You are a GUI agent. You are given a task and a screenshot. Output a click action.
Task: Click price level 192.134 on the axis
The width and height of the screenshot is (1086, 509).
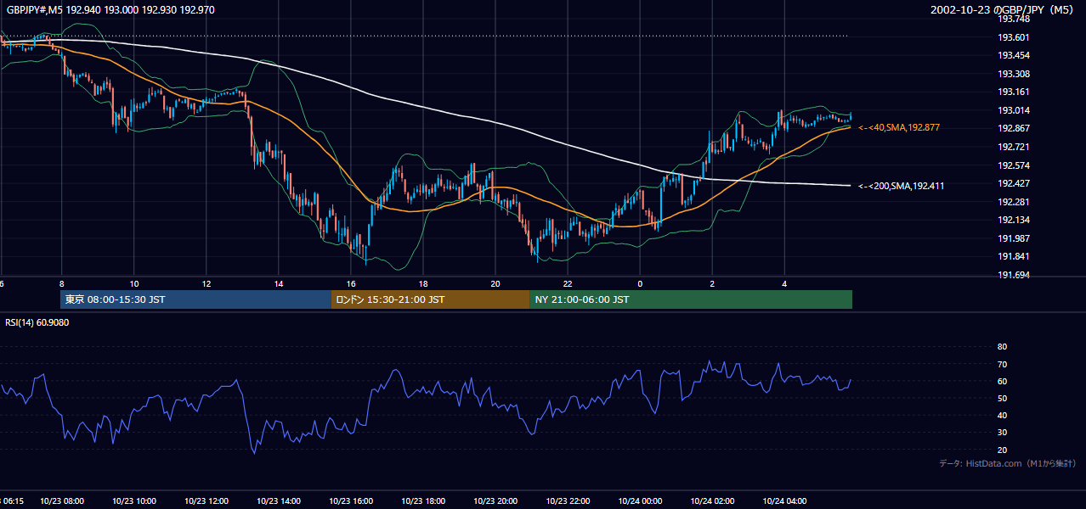tap(1013, 221)
